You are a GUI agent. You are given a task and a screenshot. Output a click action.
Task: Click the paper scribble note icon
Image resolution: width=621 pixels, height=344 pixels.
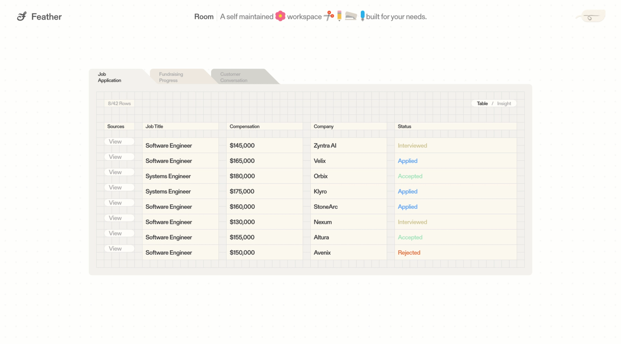[590, 17]
